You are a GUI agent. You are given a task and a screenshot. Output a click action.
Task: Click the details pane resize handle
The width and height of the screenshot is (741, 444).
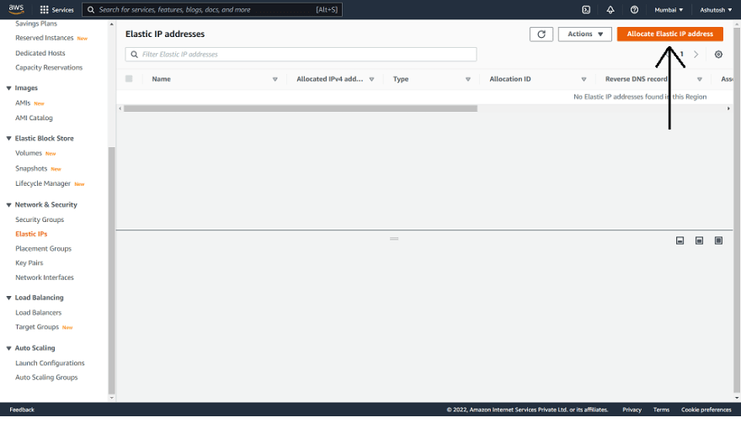(394, 239)
